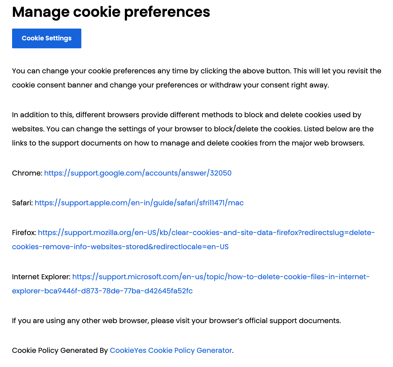393x367 pixels.
Task: Open the Chrome support.google.com link
Action: click(138, 173)
